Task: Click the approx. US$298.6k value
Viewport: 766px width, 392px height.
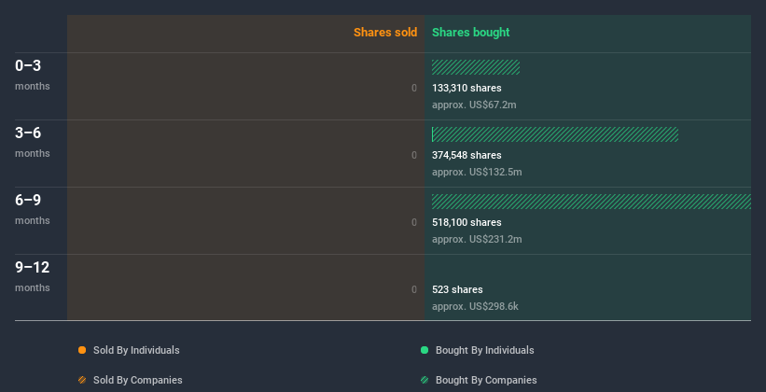Action: [x=475, y=306]
